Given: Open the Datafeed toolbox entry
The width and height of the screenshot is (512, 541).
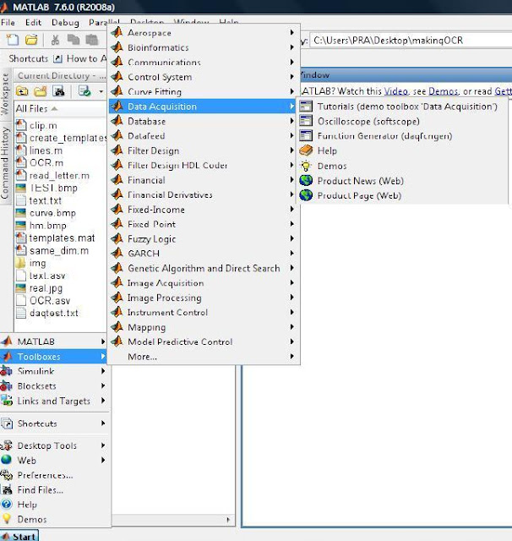Looking at the screenshot, I should (203, 136).
